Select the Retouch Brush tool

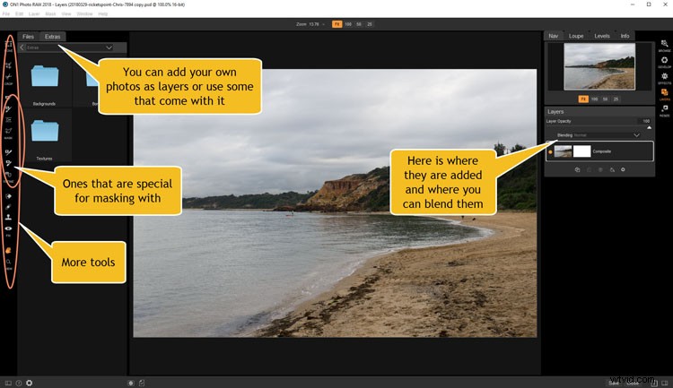tap(8, 207)
